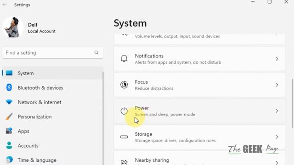
Task: Open the Storage settings card
Action: tap(199, 137)
